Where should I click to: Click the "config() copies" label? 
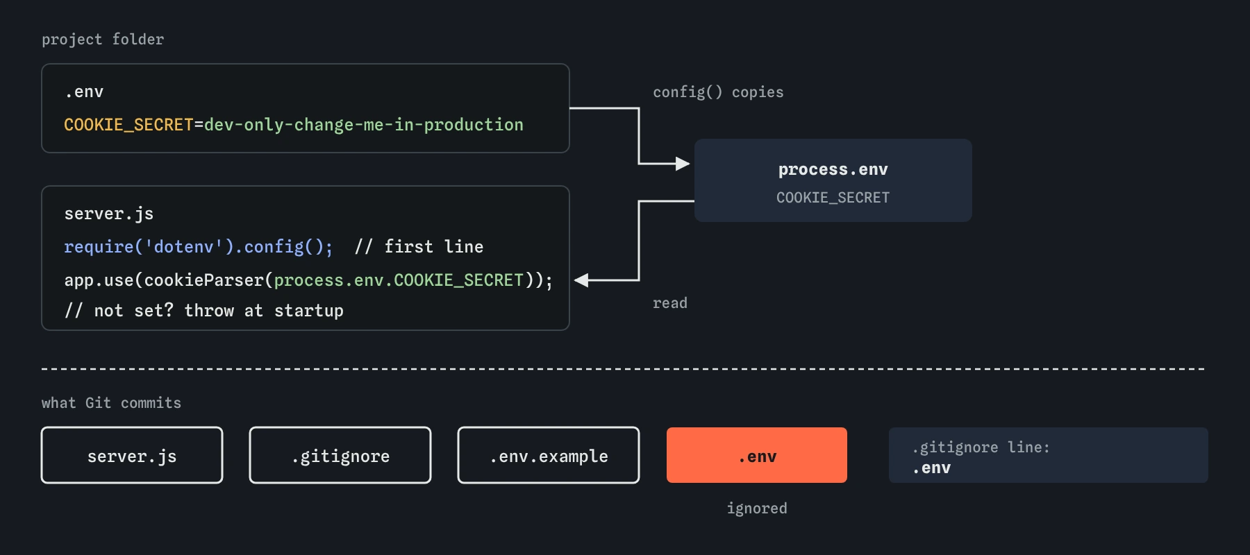[718, 92]
